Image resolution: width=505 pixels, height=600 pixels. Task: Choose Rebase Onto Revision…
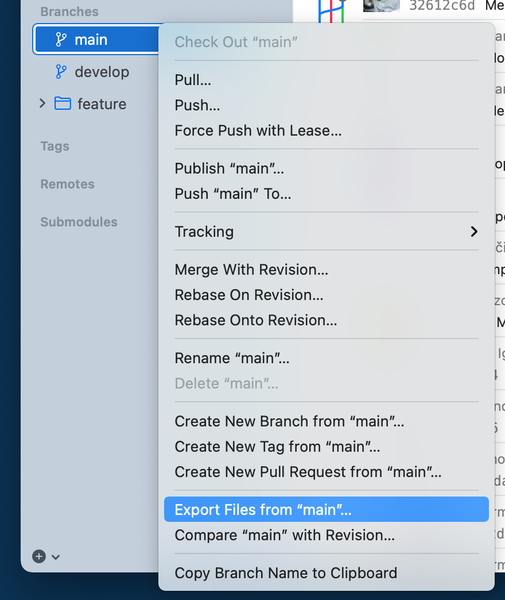(256, 320)
